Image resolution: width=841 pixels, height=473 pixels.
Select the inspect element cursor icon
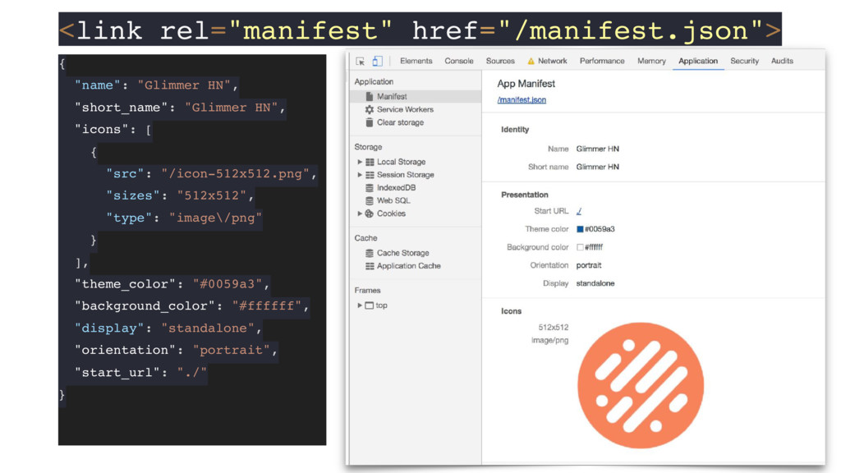tap(361, 61)
